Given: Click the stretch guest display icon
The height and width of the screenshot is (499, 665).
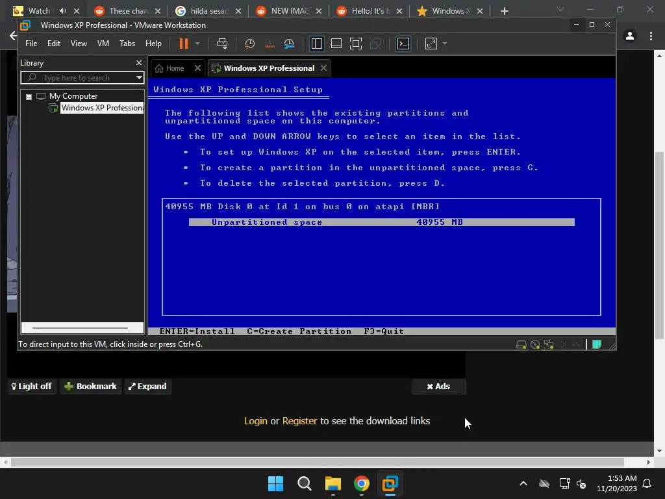Looking at the screenshot, I should [431, 44].
